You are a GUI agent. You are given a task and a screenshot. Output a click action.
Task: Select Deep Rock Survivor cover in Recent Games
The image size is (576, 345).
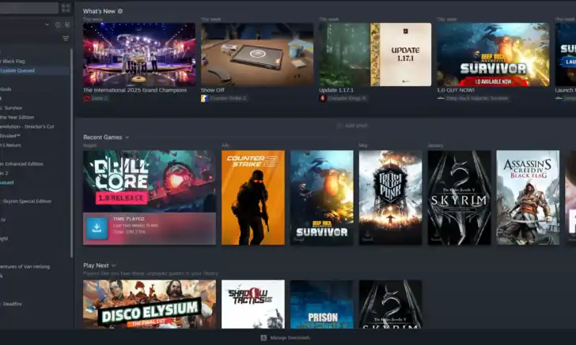pos(322,197)
